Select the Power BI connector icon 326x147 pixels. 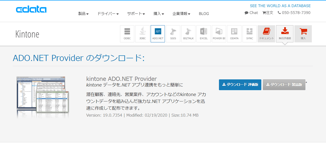[x=219, y=34]
